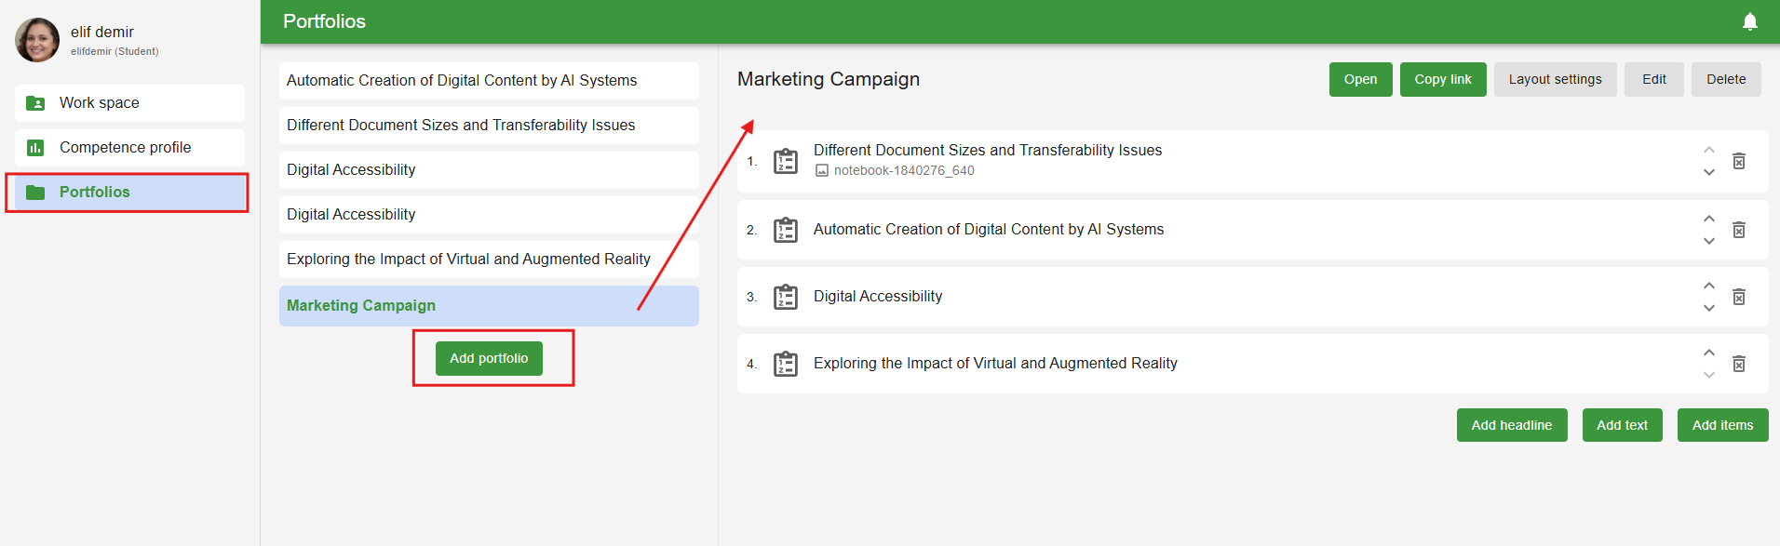Click the notification bell icon
Image resolution: width=1780 pixels, height=546 pixels.
(x=1749, y=21)
